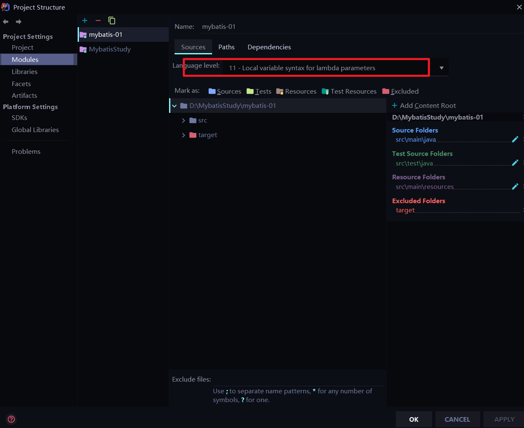Open Artifacts settings

(x=24, y=96)
